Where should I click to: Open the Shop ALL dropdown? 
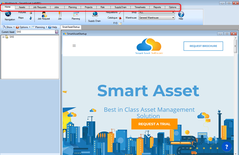tap(157, 12)
